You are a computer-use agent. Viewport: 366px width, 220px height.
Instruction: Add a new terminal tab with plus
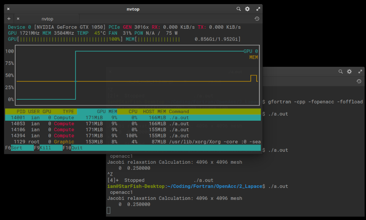[x=9, y=19]
